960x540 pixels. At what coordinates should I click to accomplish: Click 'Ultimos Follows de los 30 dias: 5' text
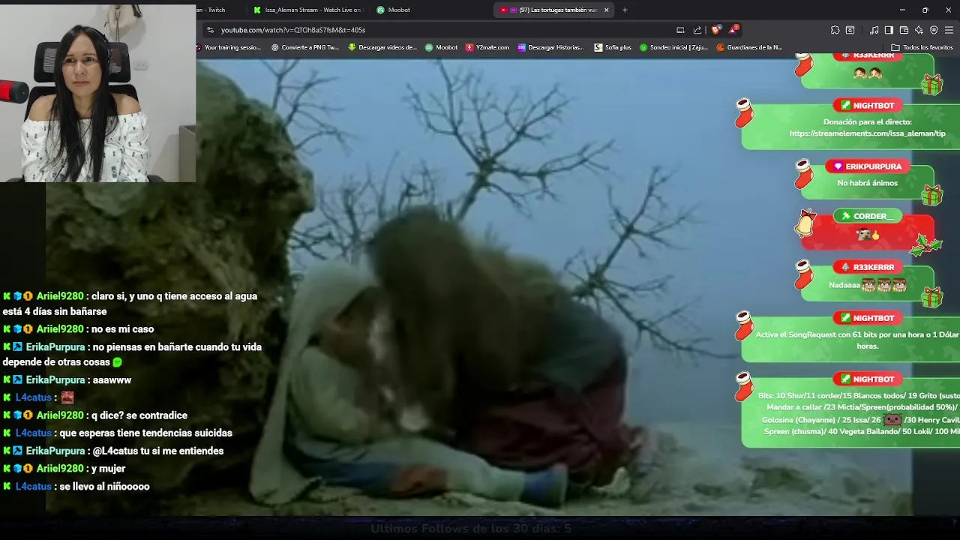pos(471,529)
